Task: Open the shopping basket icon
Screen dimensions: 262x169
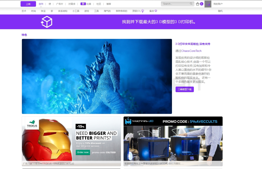Action: click(198, 4)
